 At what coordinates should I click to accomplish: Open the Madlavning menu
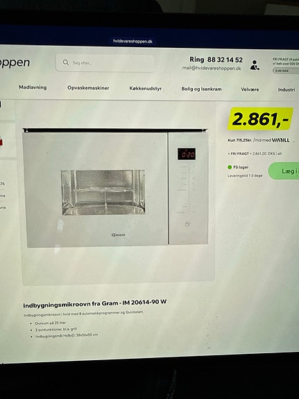(33, 87)
